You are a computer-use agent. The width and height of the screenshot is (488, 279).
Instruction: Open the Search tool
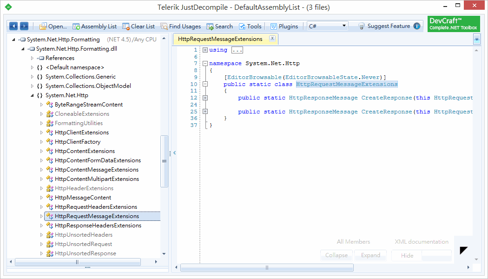[219, 27]
